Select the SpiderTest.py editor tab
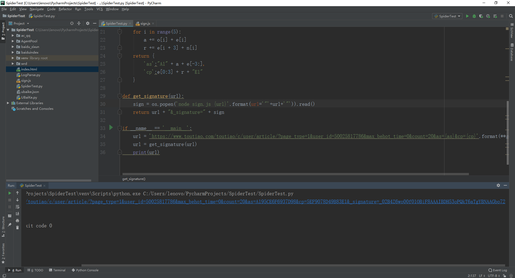 (x=116, y=24)
